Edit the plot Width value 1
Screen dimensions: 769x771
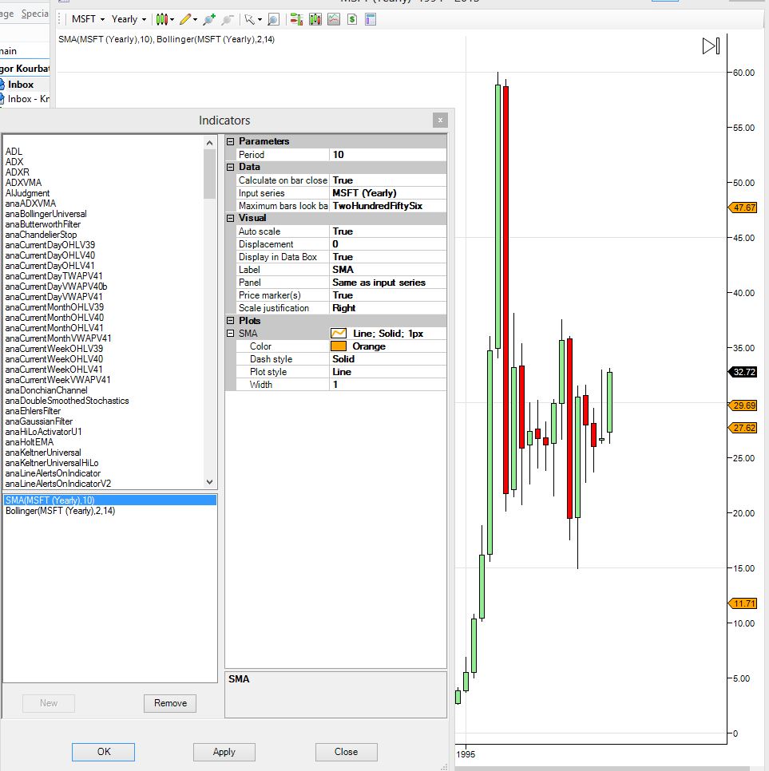(388, 385)
